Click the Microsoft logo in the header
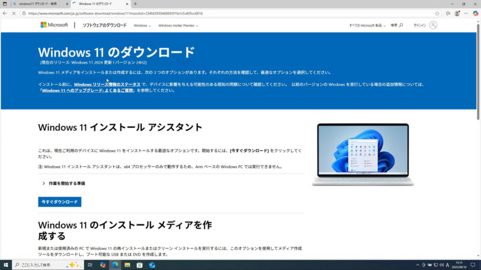 (54, 25)
